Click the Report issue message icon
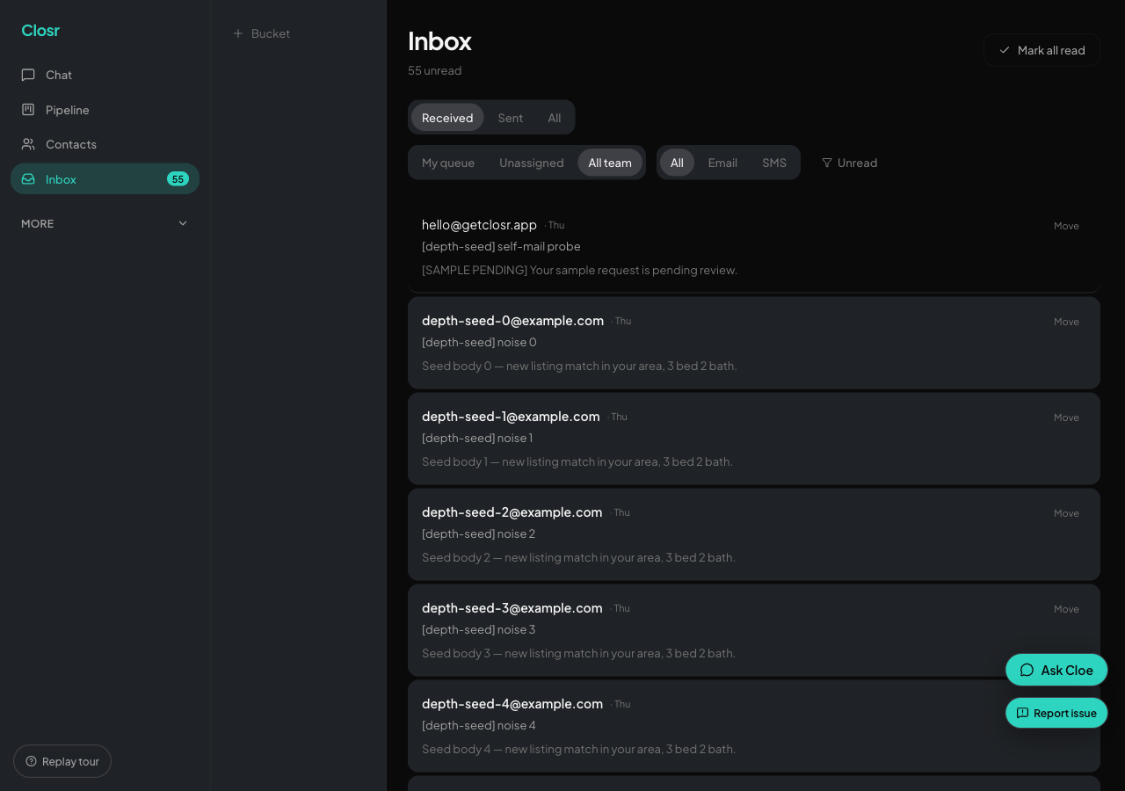 coord(1022,713)
